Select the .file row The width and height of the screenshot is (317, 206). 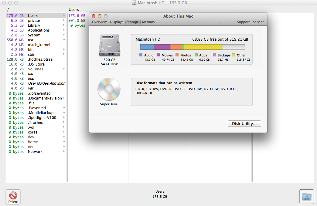pos(36,103)
